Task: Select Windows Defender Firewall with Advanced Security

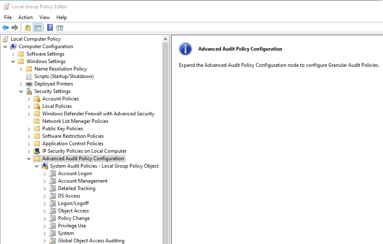Action: click(98, 114)
